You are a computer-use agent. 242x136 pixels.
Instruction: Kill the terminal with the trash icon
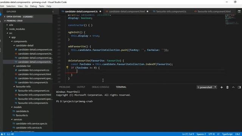(x=227, y=87)
